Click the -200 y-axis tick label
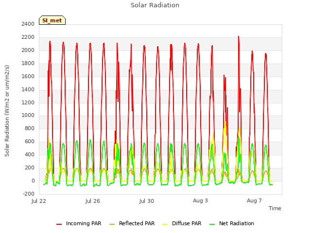This screenshot has width=311, height=233. (29, 194)
